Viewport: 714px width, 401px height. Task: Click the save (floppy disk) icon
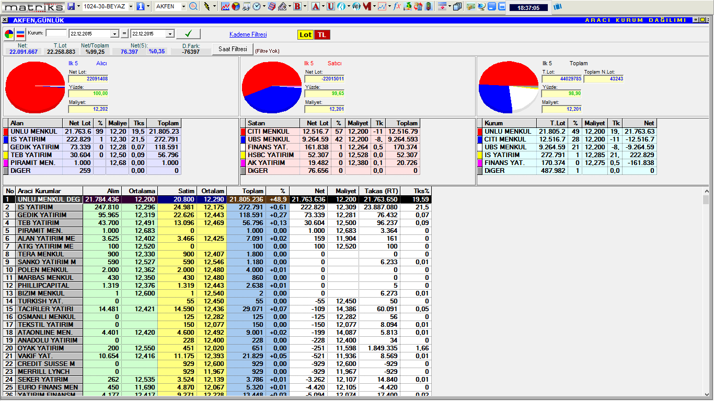tap(71, 6)
